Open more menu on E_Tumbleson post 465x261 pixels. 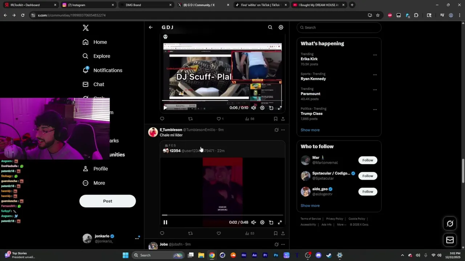coord(283,130)
